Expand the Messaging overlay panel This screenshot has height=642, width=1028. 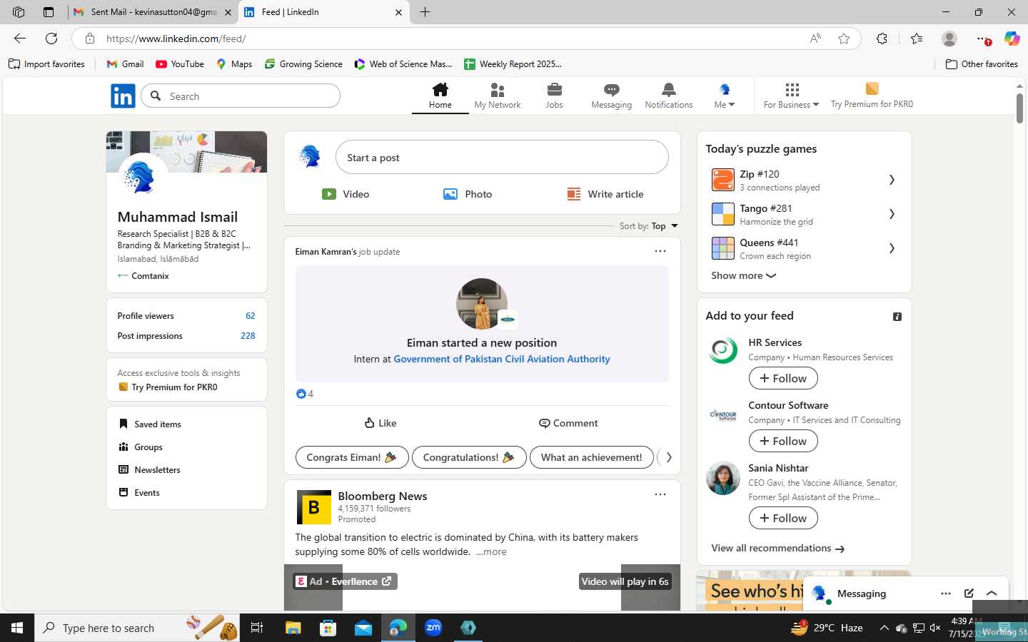tap(992, 593)
